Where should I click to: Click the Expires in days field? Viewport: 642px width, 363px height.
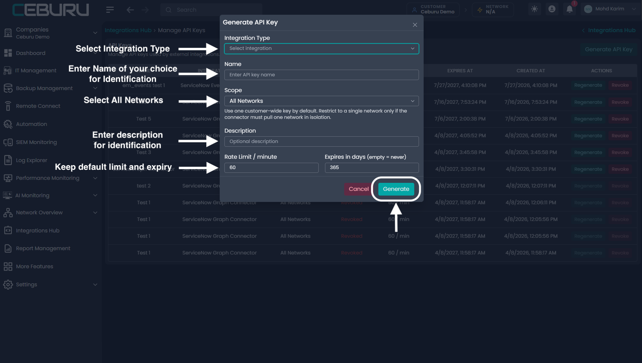pyautogui.click(x=372, y=167)
